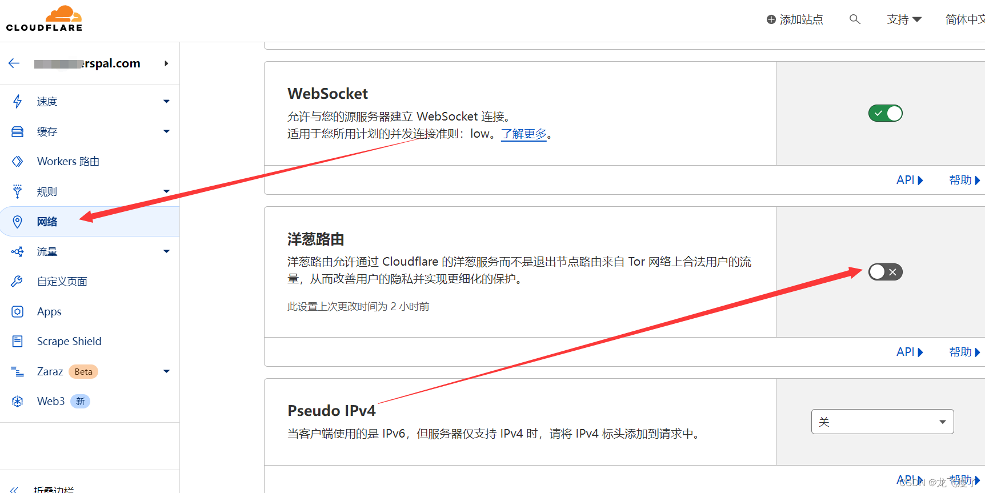Disable the WebSocket toggle
Image resolution: width=985 pixels, height=493 pixels.
(x=885, y=114)
